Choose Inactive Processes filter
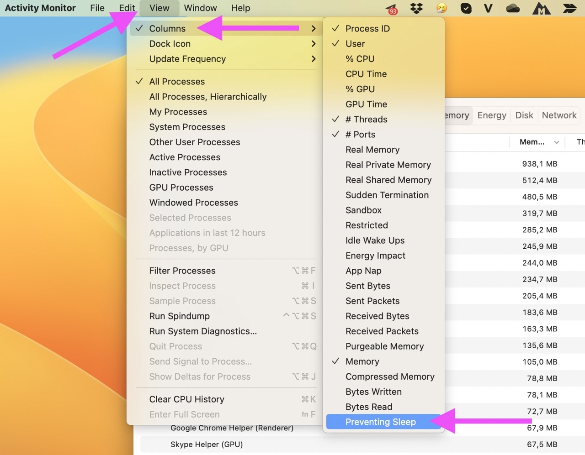The image size is (585, 455). click(225, 172)
